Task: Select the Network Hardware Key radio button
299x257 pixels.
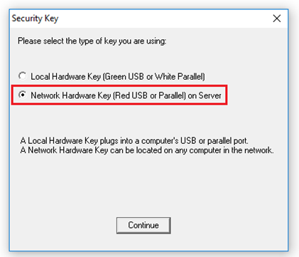Action: 23,95
